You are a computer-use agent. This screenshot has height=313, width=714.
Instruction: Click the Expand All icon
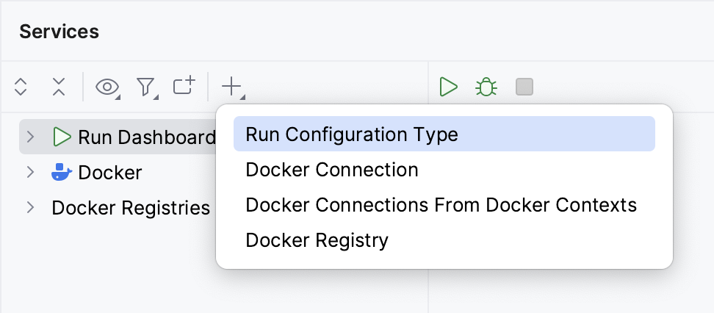point(21,87)
